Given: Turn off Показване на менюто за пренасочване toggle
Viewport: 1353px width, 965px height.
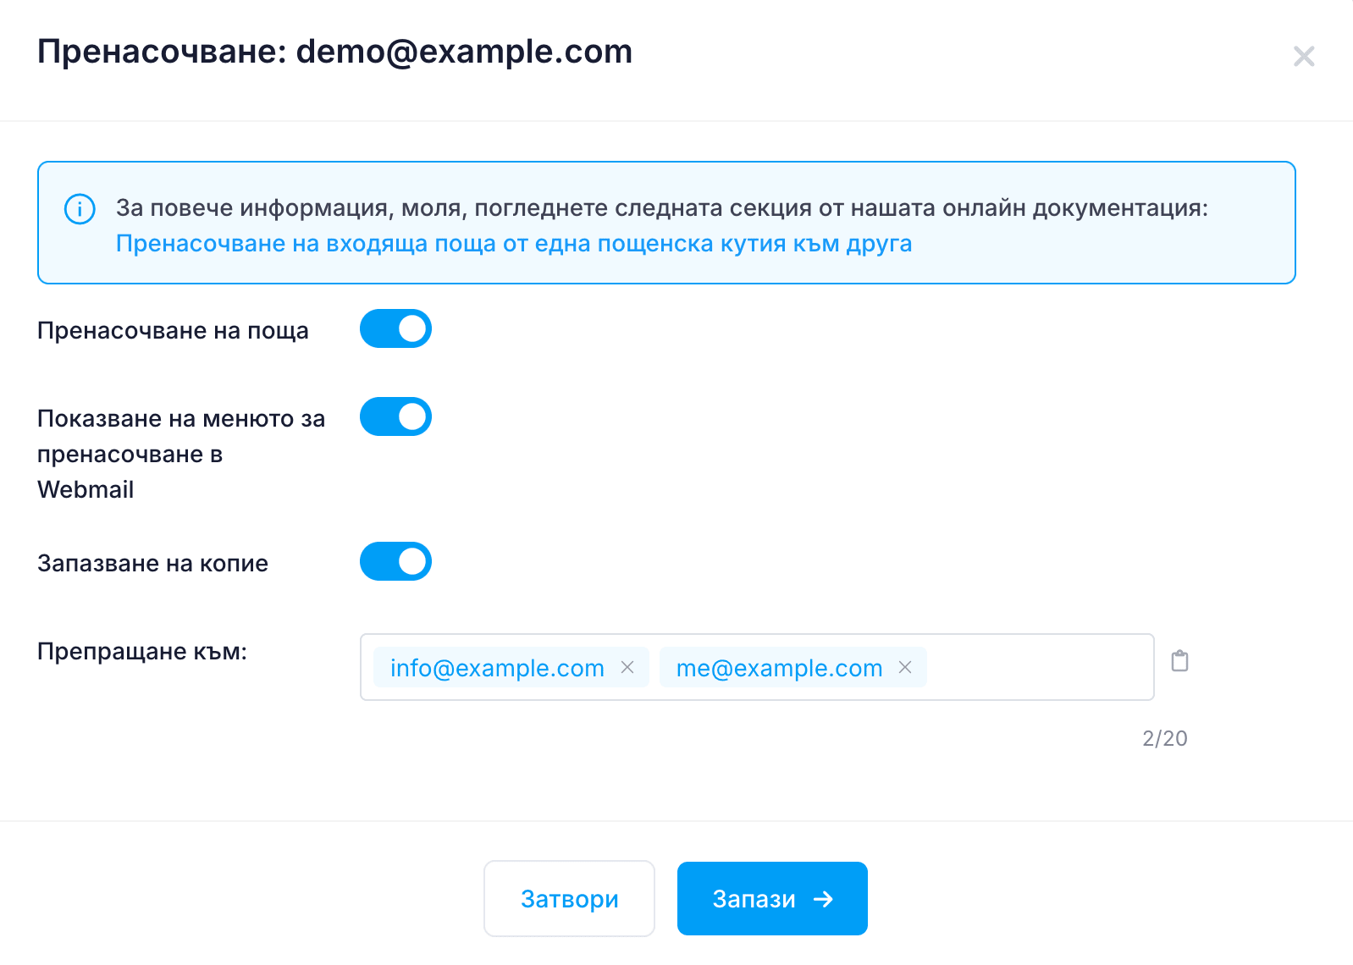Looking at the screenshot, I should coord(395,416).
